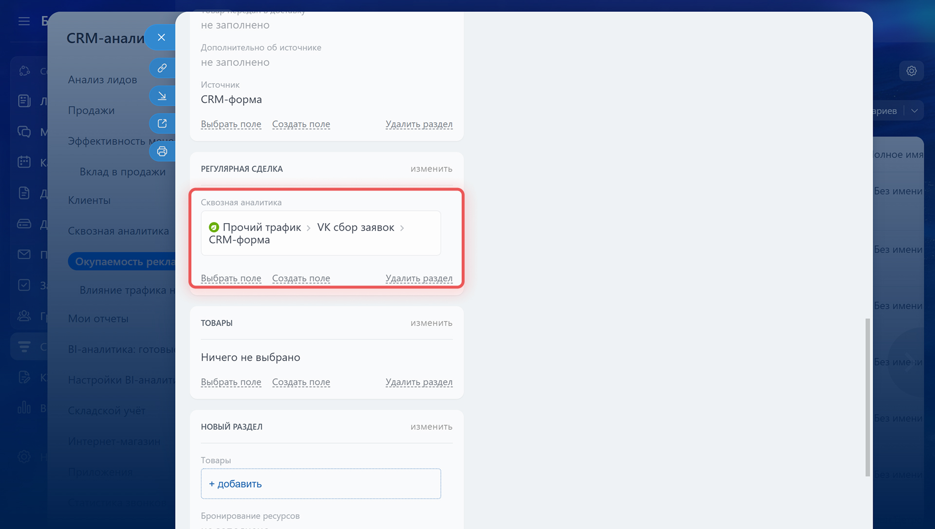Open Мои отчеты menu item
Screen dimensions: 935x529
tap(98, 319)
